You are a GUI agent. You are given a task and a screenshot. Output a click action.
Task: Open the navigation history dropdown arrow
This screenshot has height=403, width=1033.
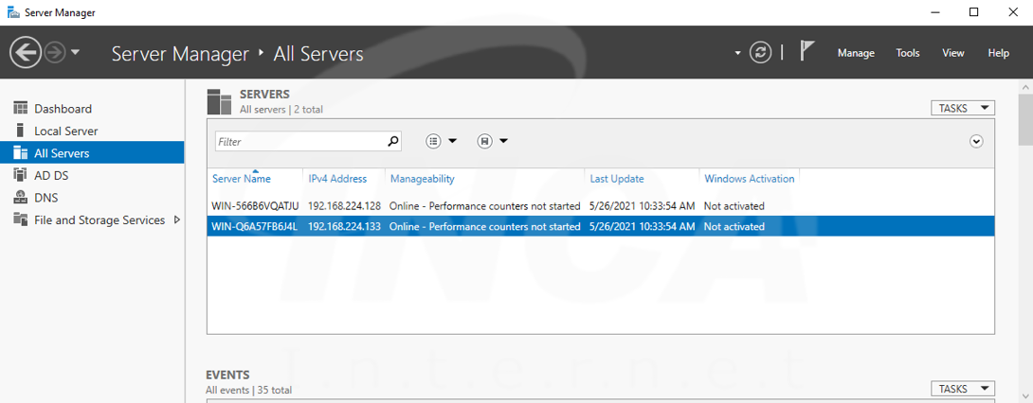(x=75, y=53)
